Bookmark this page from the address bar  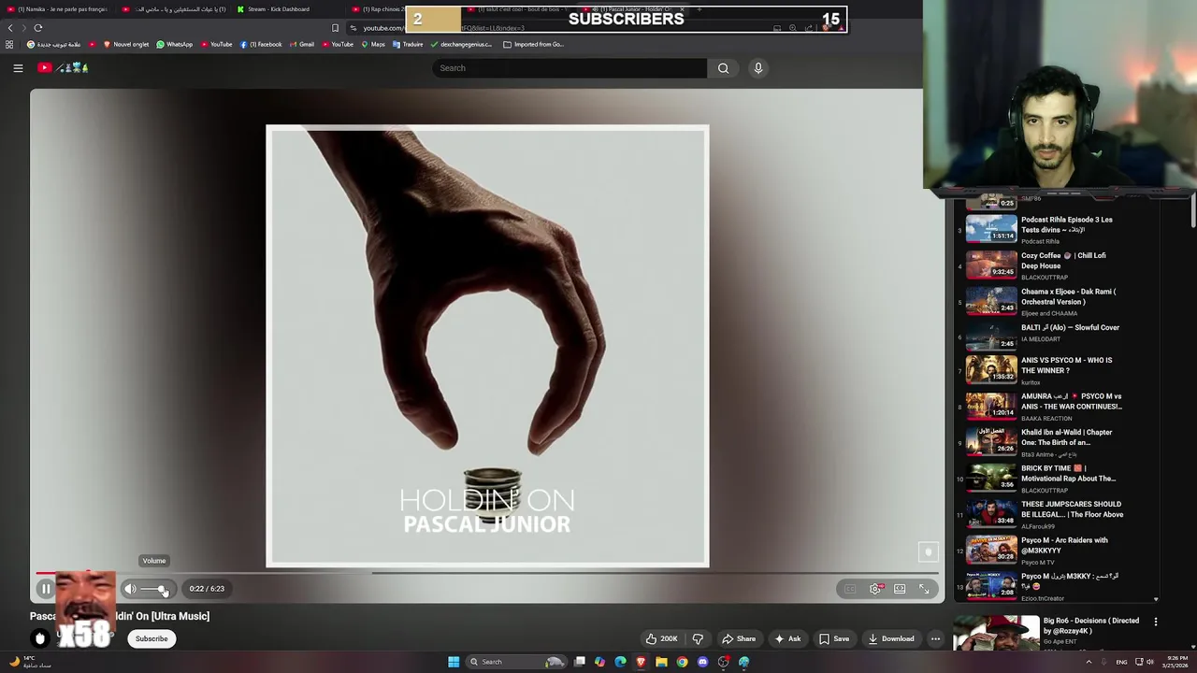[335, 28]
